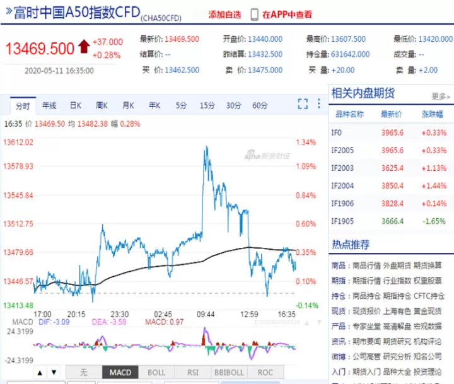
Task: Open the 期市要闻 link
Action: tap(366, 342)
